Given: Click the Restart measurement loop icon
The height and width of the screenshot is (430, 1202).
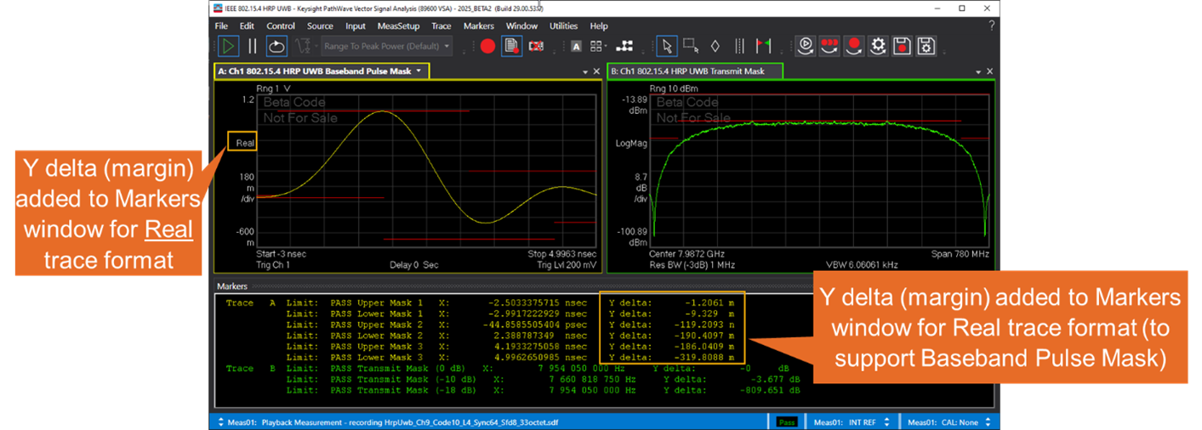Looking at the screenshot, I should [276, 46].
